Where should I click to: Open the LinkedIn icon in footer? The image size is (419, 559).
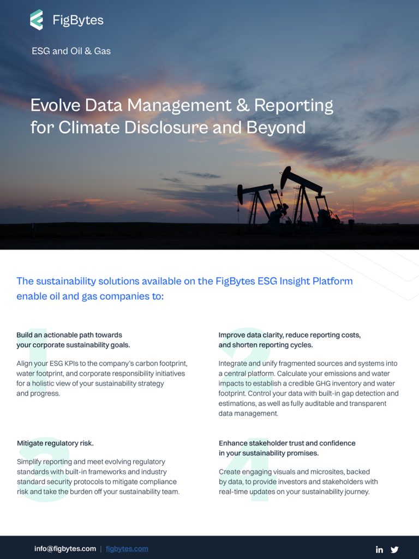[x=380, y=549]
